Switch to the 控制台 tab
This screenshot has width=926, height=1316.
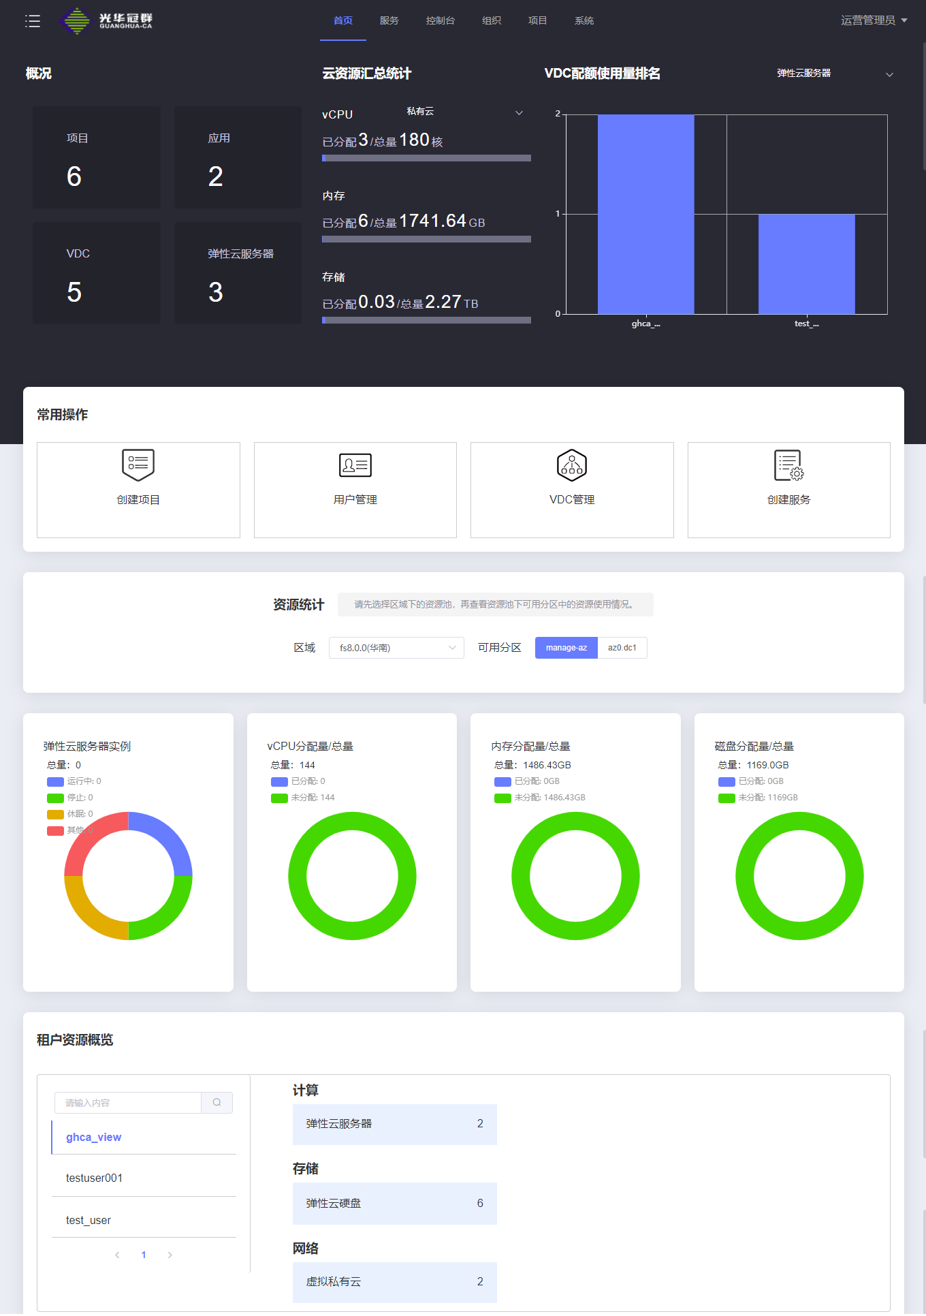point(440,21)
